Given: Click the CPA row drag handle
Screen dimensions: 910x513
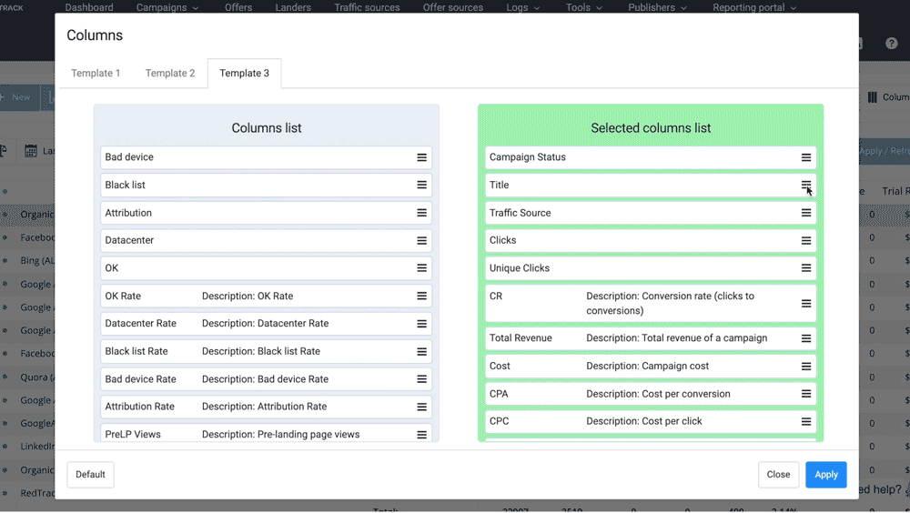Looking at the screenshot, I should 805,394.
